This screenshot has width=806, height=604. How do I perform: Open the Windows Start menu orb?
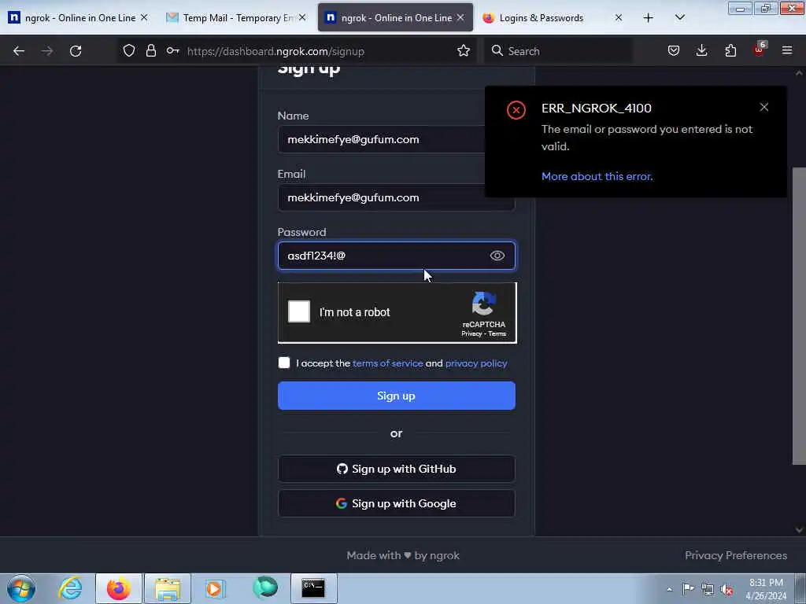[x=21, y=588]
